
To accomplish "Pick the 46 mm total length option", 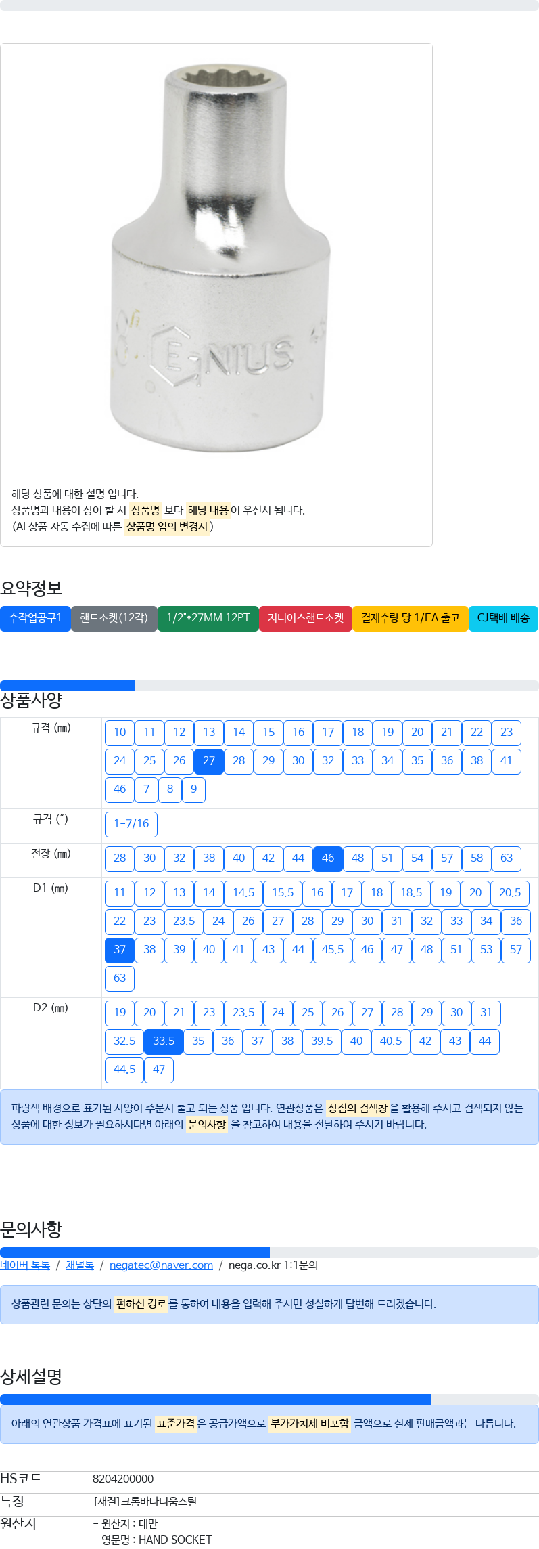I will (328, 858).
